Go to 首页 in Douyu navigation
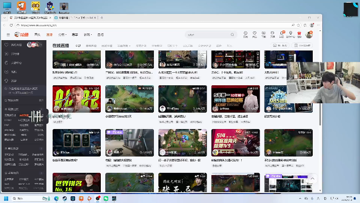 click(x=37, y=35)
